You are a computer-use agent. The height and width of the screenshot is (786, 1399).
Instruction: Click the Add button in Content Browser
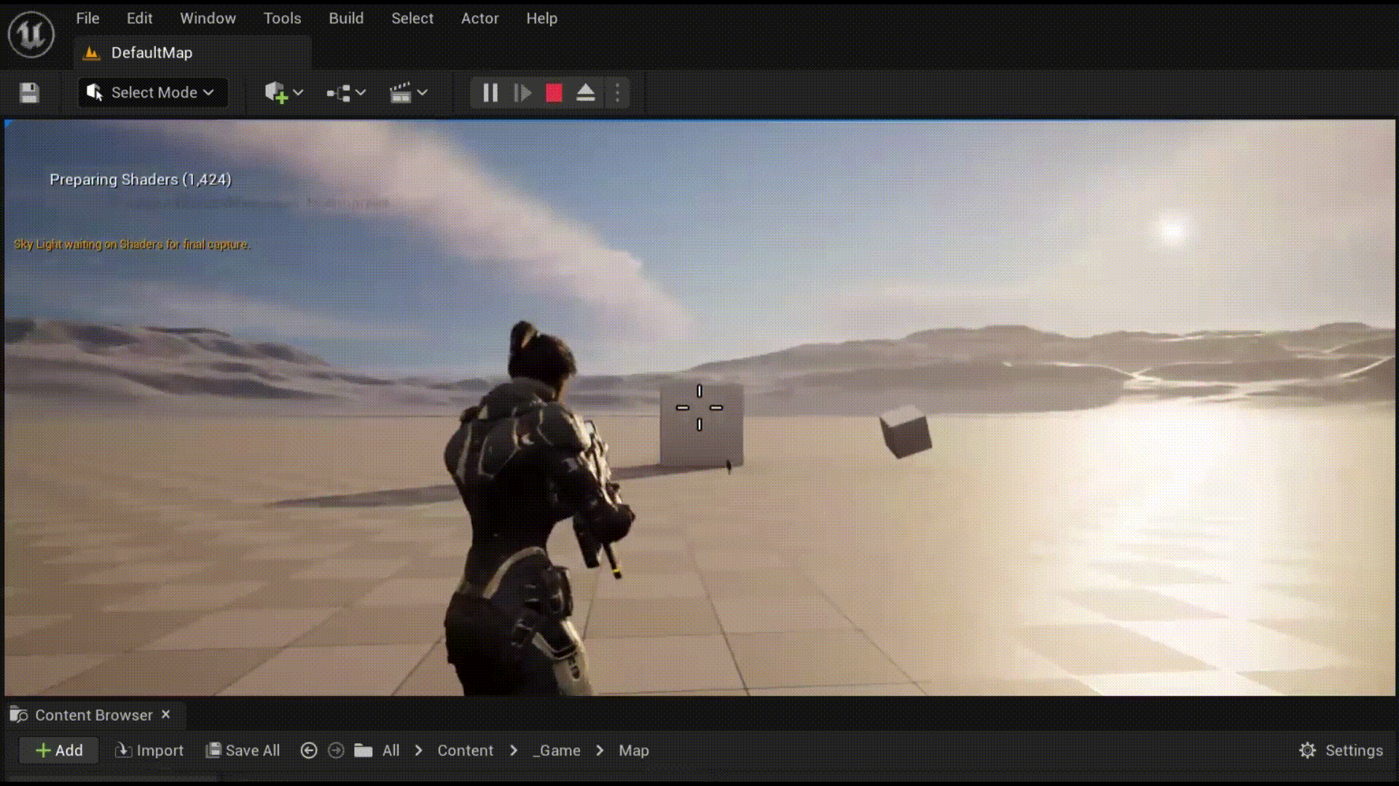pyautogui.click(x=59, y=750)
